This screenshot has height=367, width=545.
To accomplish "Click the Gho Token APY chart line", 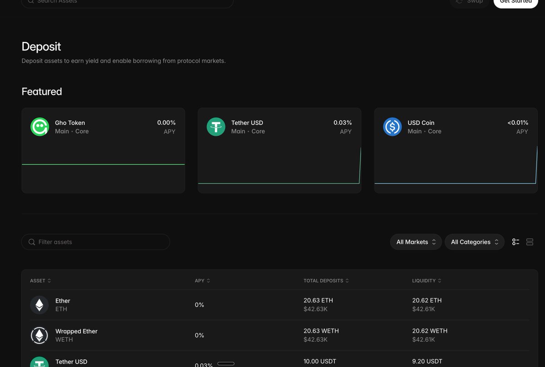I will pos(103,164).
